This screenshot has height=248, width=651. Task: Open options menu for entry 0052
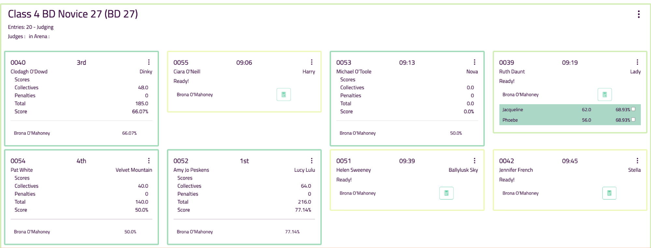pyautogui.click(x=312, y=161)
